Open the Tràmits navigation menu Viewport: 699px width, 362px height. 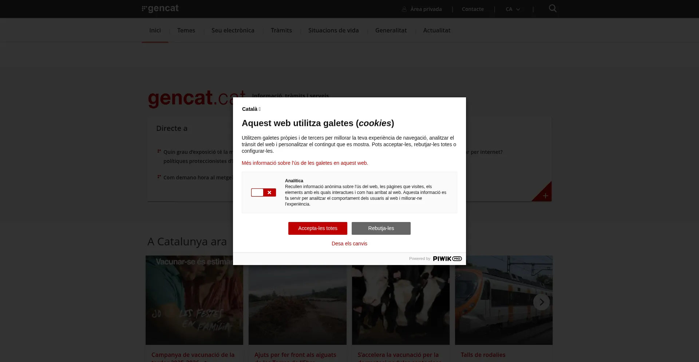[x=281, y=30]
